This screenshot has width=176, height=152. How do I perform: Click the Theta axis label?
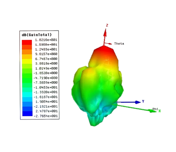pos(119,43)
